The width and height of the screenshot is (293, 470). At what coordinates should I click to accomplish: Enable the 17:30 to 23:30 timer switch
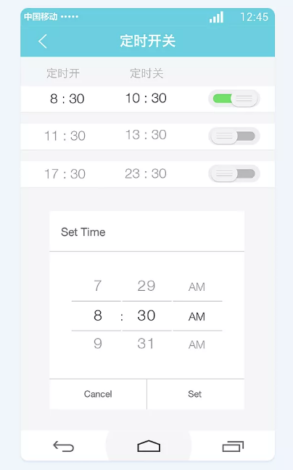point(234,174)
